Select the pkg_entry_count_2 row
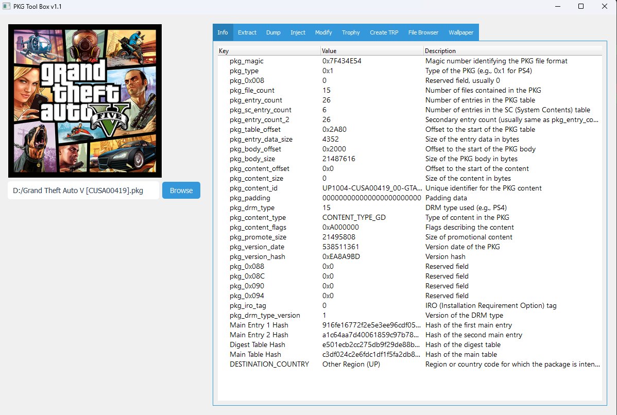 point(409,119)
